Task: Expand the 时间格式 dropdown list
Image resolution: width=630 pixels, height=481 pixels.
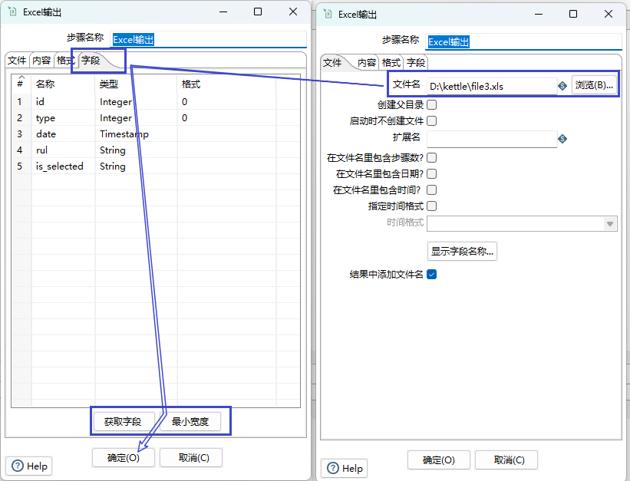Action: pos(610,223)
